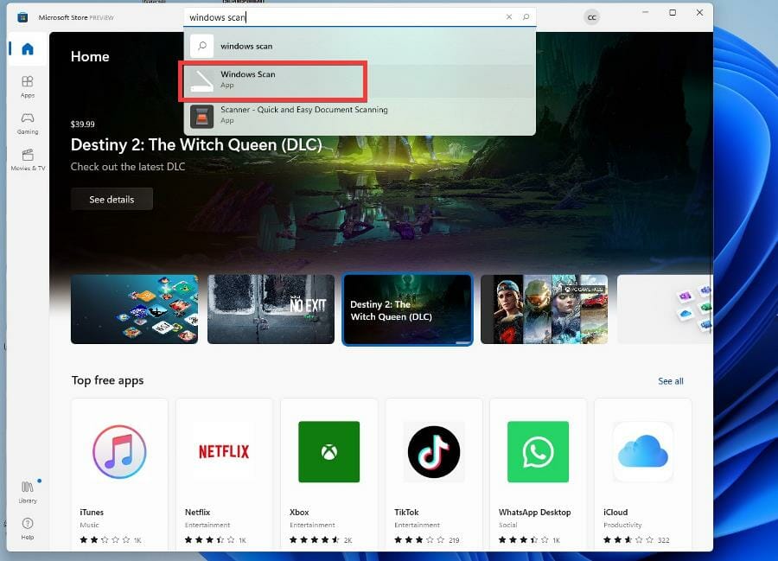Open the PC Game Pass characters carousel thumbnail
This screenshot has width=778, height=561.
click(545, 309)
